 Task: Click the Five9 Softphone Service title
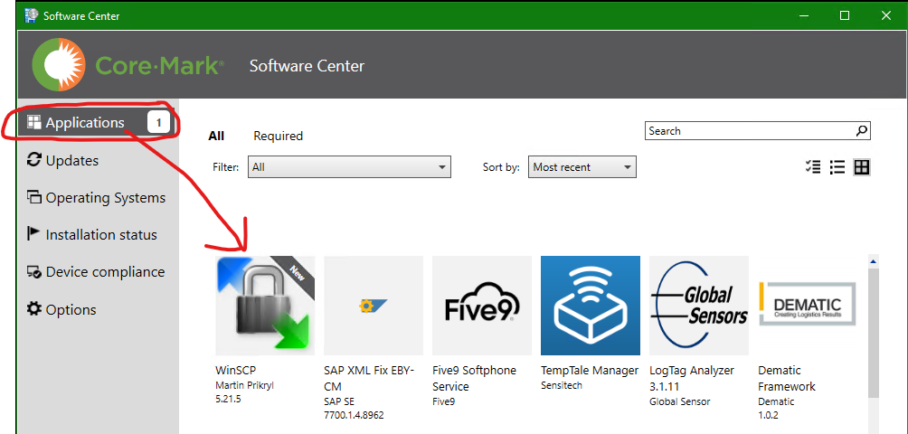click(474, 379)
